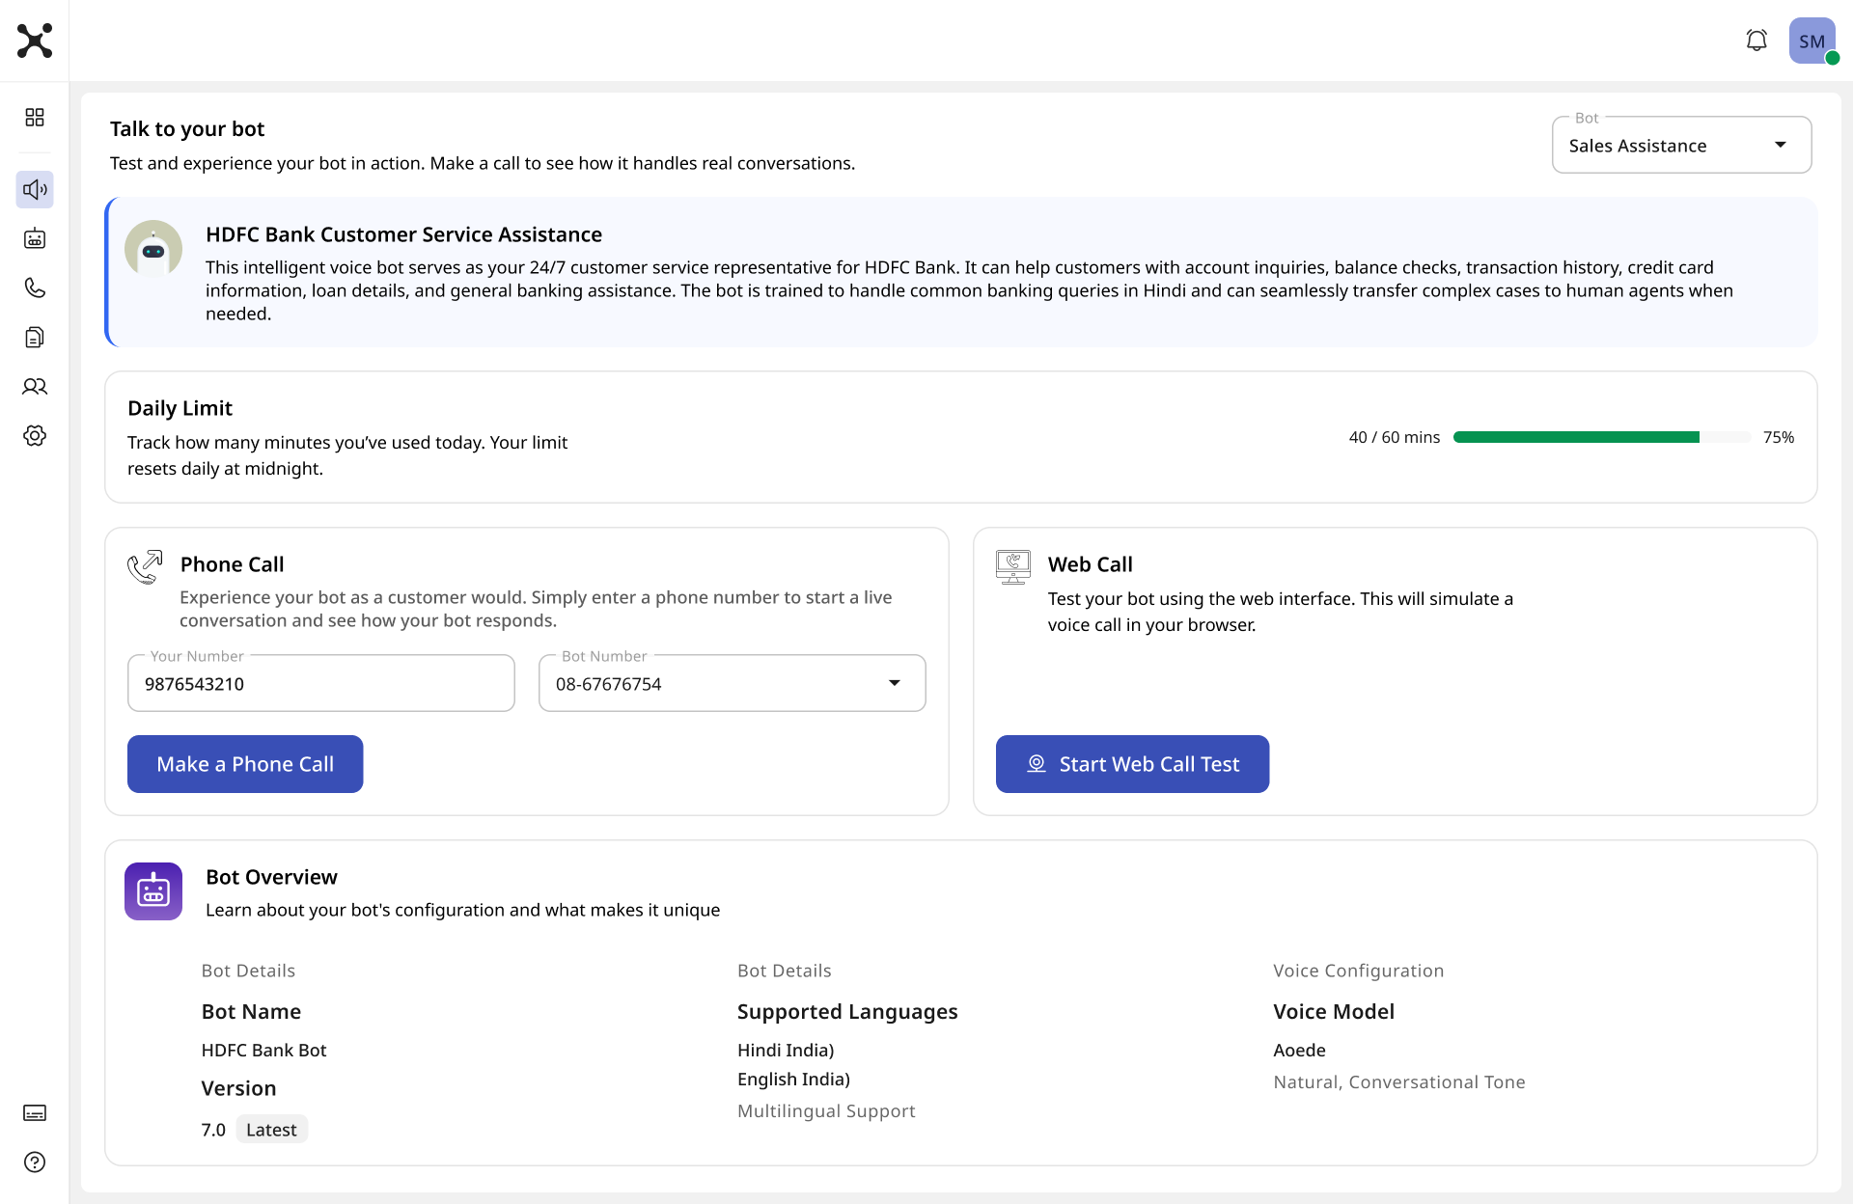Click Make a Phone Call button

[245, 764]
